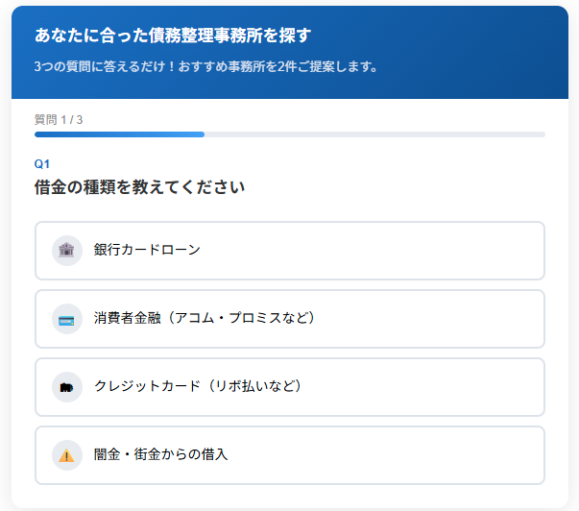Image resolution: width=579 pixels, height=511 pixels.
Task: Select the 銀行カードローン option
Action: (290, 251)
